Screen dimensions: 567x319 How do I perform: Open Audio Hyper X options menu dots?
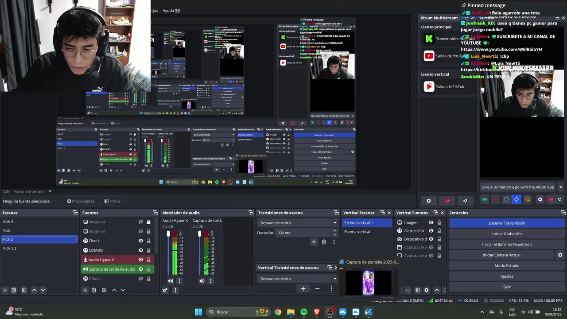click(x=179, y=280)
